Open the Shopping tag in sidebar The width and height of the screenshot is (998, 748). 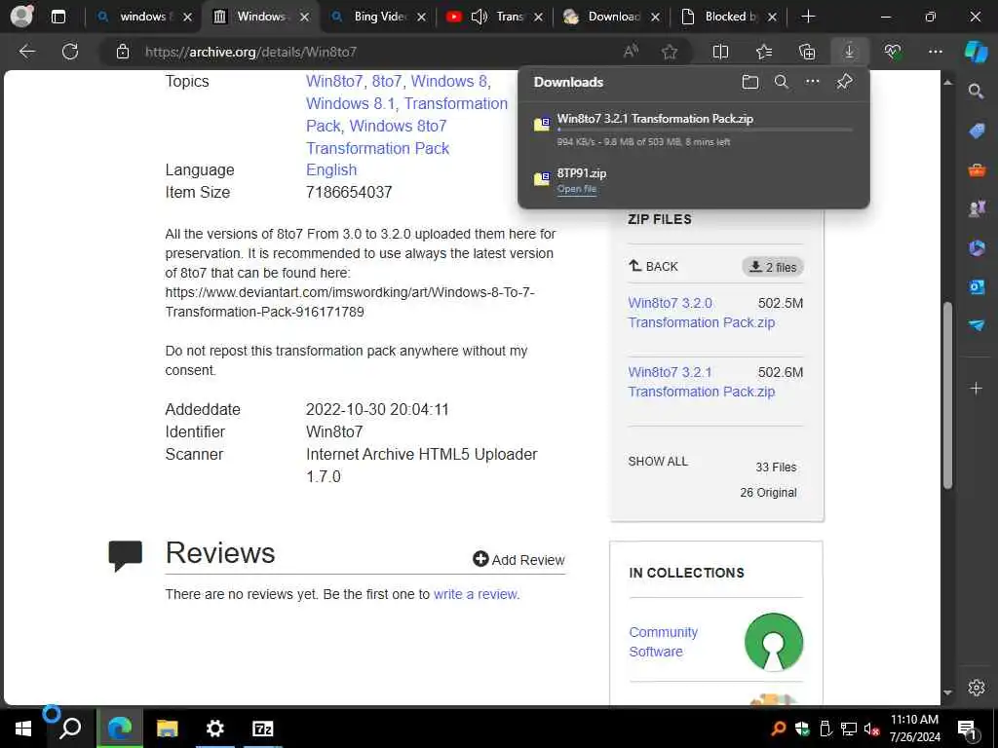[x=977, y=131]
